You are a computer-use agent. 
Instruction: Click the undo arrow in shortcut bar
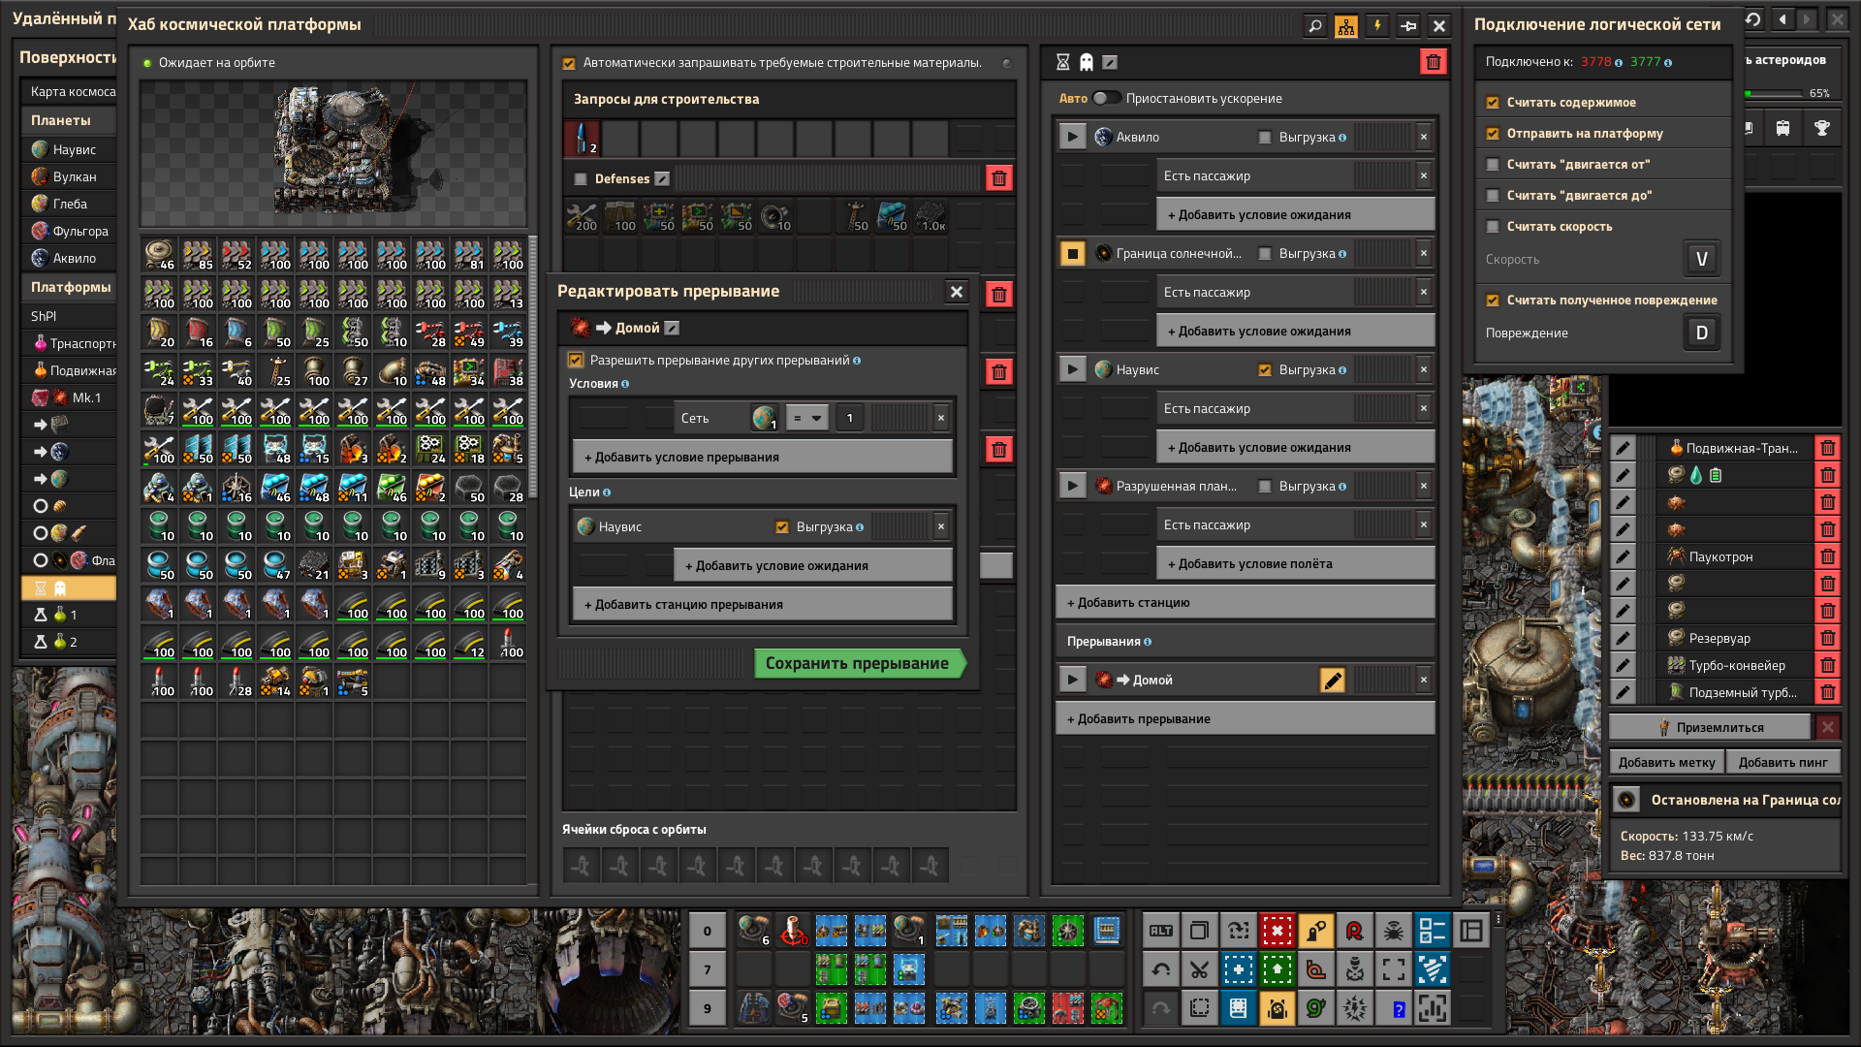click(1161, 969)
